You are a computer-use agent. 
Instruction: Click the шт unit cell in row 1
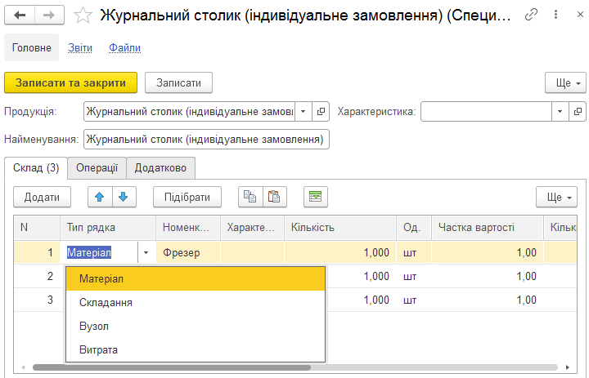(x=414, y=253)
